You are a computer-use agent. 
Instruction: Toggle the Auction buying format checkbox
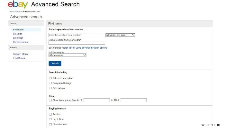point(50,114)
